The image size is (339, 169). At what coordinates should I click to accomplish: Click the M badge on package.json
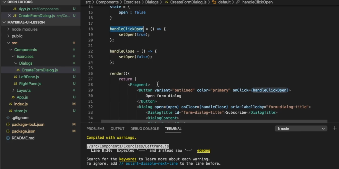tap(74, 131)
